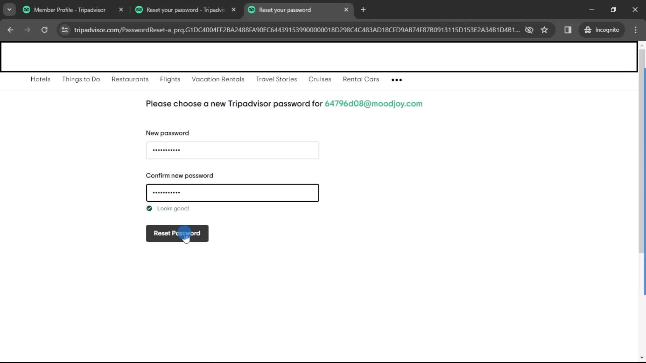Open new tab using plus button
The image size is (646, 363).
tap(363, 10)
